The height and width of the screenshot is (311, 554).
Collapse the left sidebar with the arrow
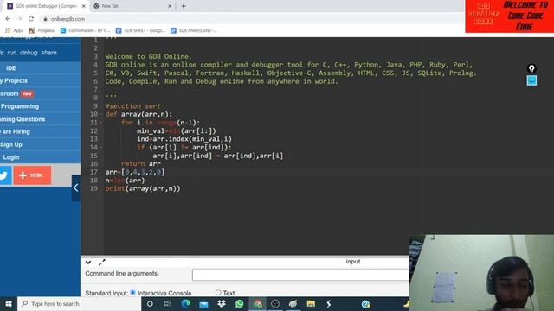pyautogui.click(x=76, y=187)
